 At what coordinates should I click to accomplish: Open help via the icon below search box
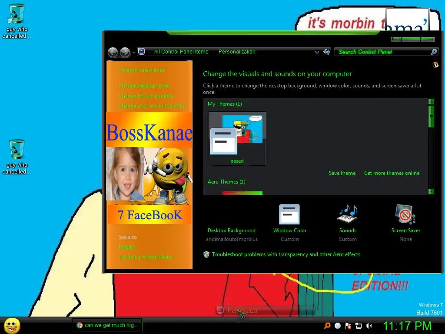[x=435, y=65]
